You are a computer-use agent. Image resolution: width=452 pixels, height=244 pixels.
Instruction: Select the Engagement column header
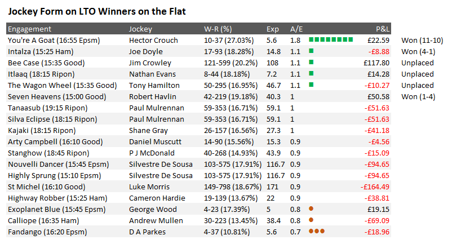coord(29,29)
